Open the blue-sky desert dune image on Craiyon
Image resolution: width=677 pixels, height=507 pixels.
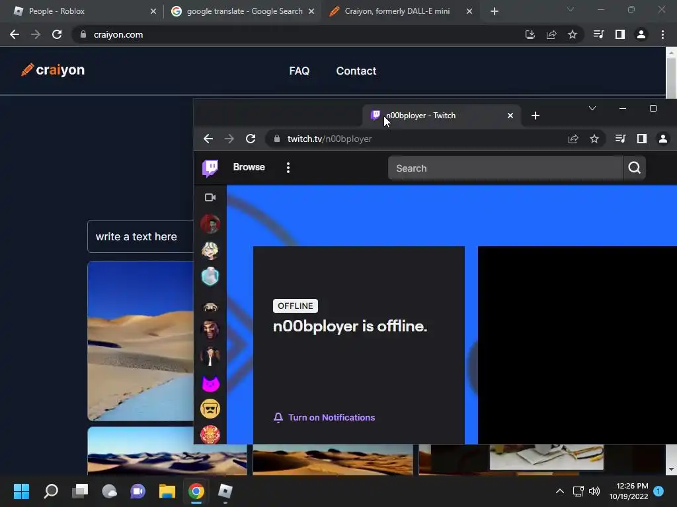pos(140,341)
